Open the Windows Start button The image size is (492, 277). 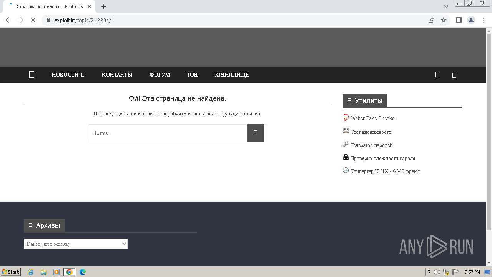[x=11, y=272]
